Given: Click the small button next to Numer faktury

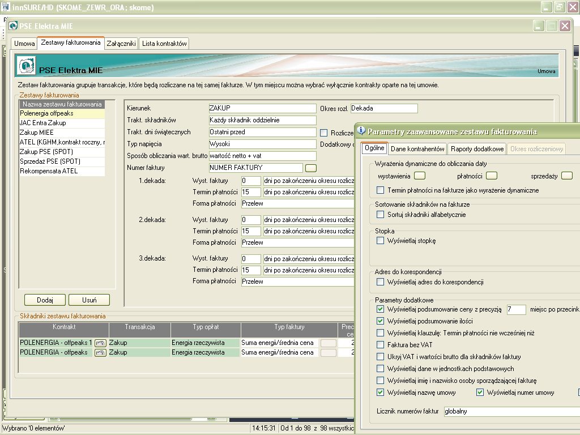Looking at the screenshot, I should 311,168.
